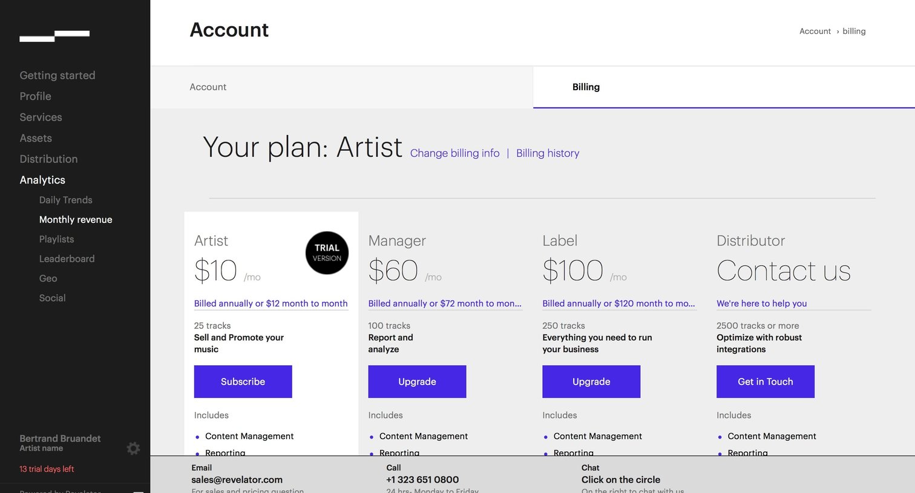Click Artist plan billing options link
The image size is (915, 493).
[x=271, y=303]
